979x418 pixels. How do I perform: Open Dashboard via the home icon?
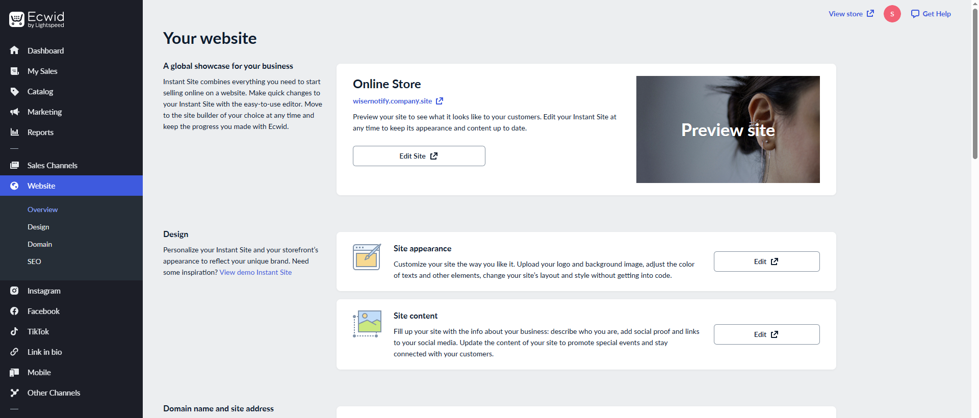click(x=14, y=50)
